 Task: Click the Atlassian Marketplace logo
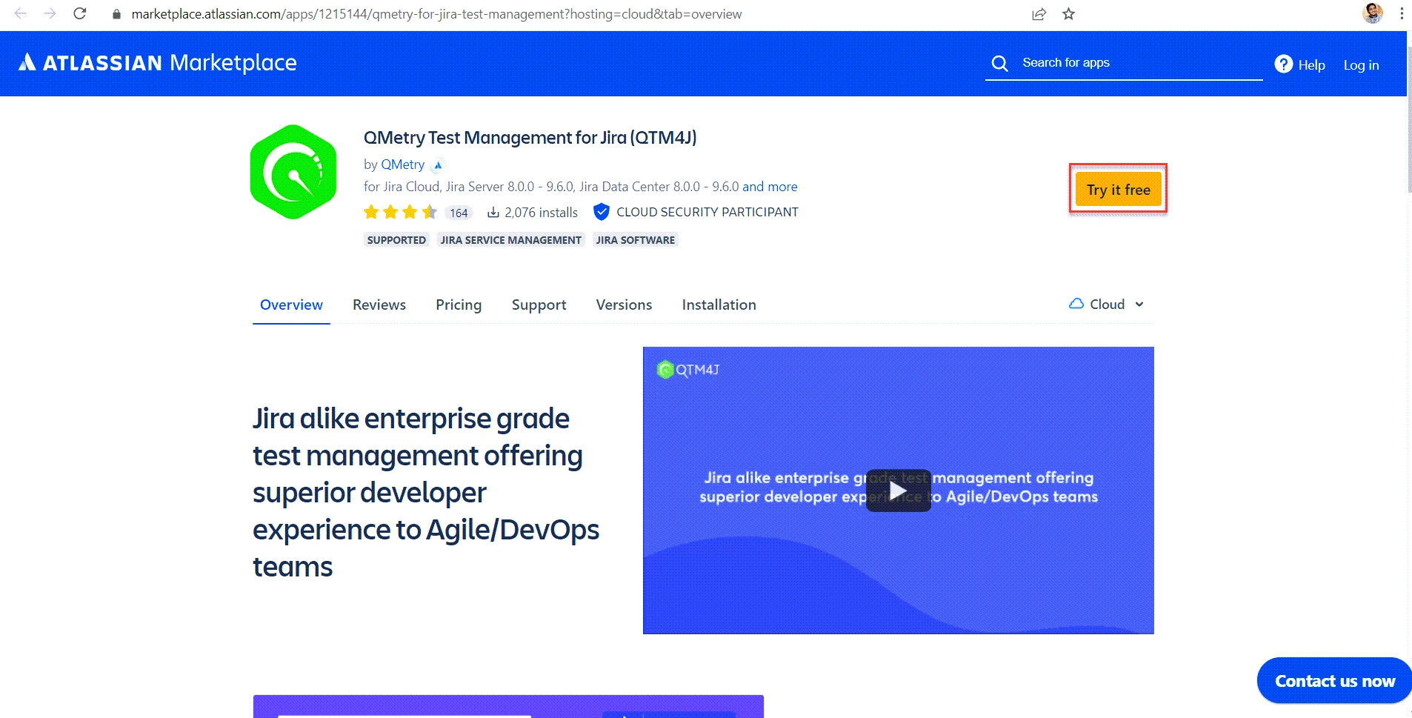tap(158, 63)
